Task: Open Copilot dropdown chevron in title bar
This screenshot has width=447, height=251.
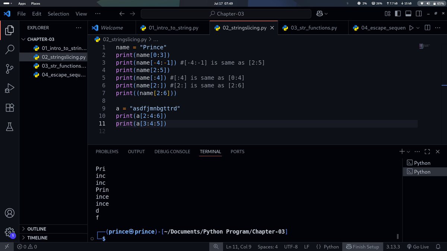Action: pos(326,14)
